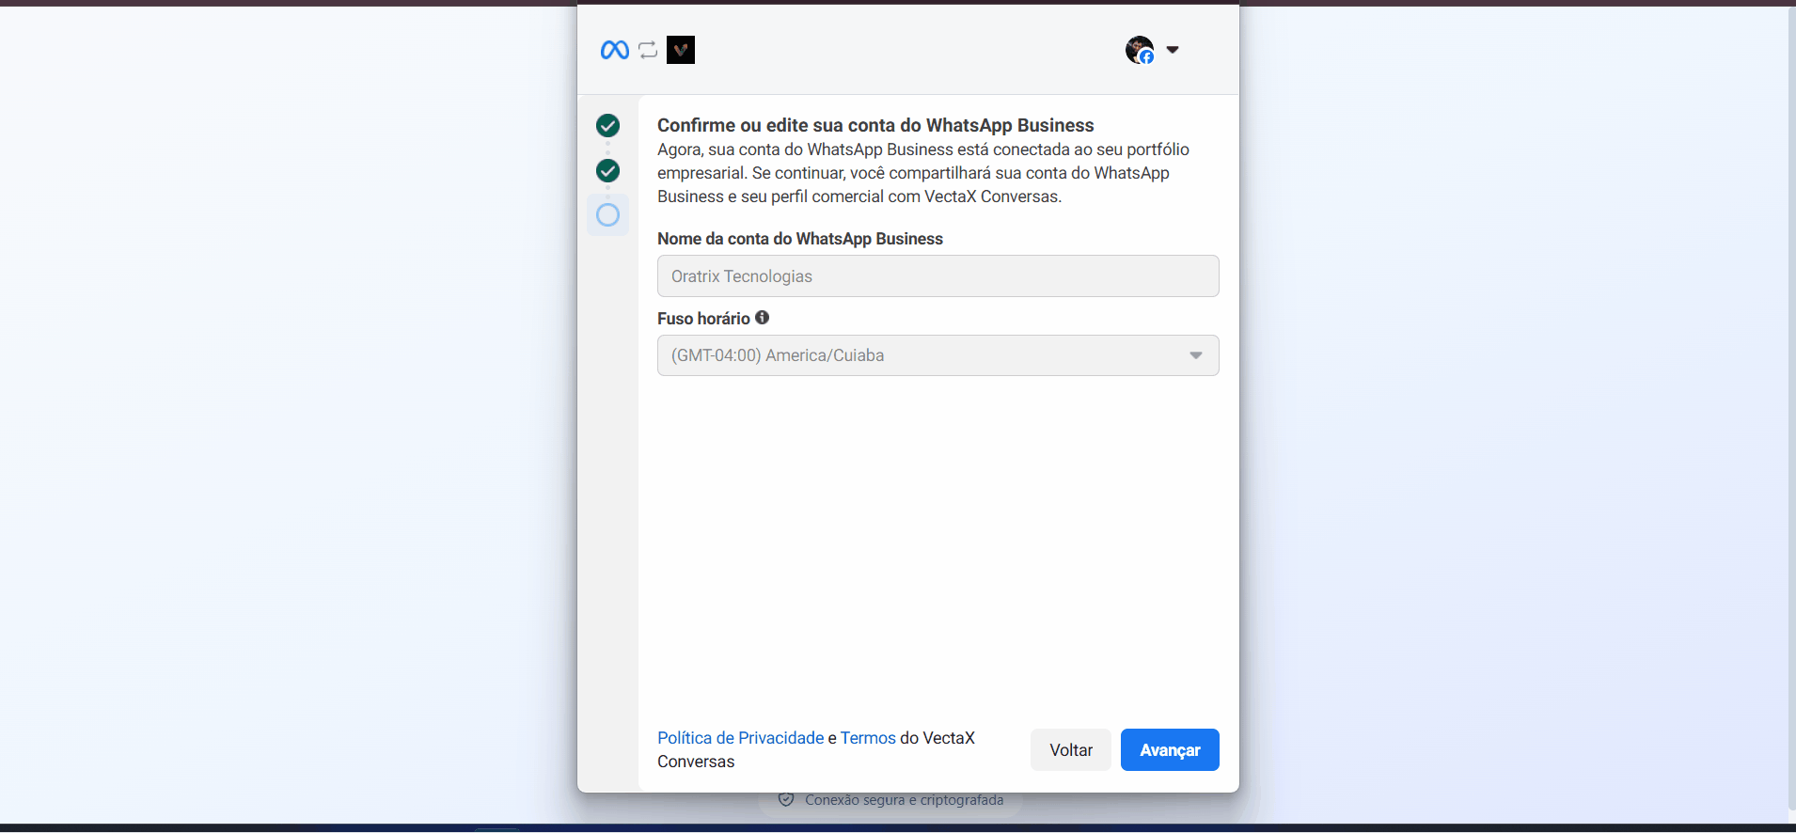This screenshot has width=1796, height=833.
Task: Click the black VectaX app logo
Action: tap(681, 50)
